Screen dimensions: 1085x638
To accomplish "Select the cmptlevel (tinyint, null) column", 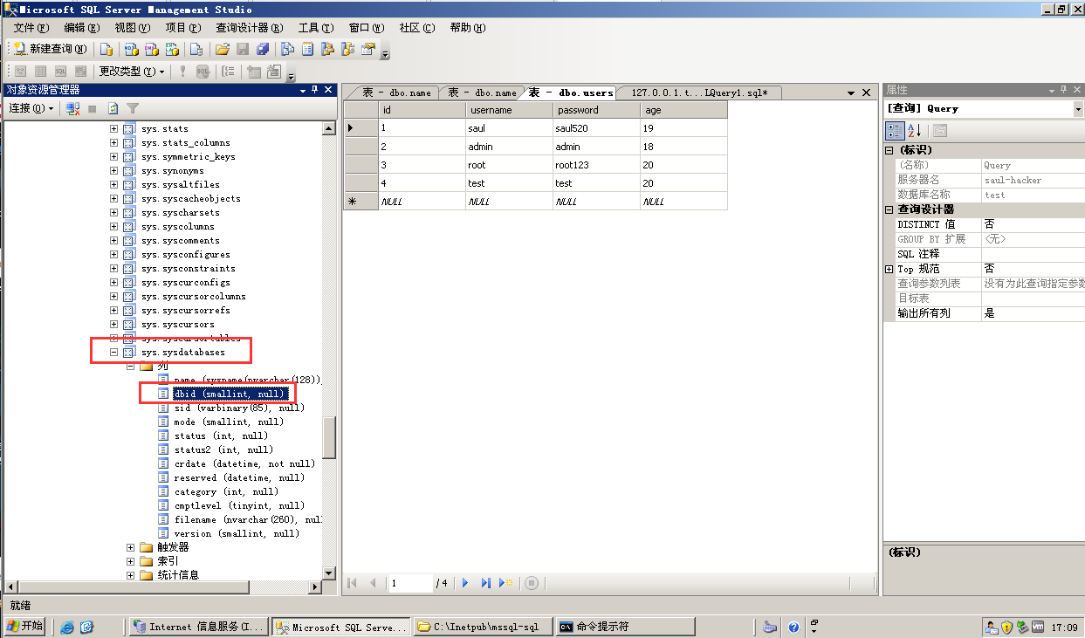I will coord(239,506).
